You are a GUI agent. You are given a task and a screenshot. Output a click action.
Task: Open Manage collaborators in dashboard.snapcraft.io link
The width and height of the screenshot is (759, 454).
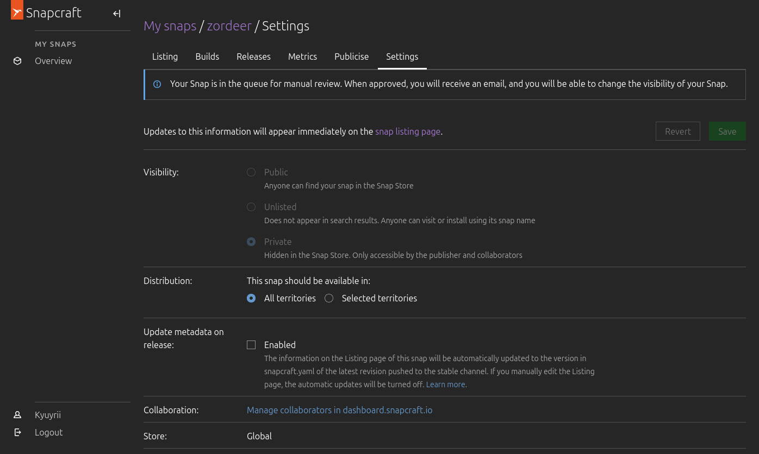(x=339, y=410)
